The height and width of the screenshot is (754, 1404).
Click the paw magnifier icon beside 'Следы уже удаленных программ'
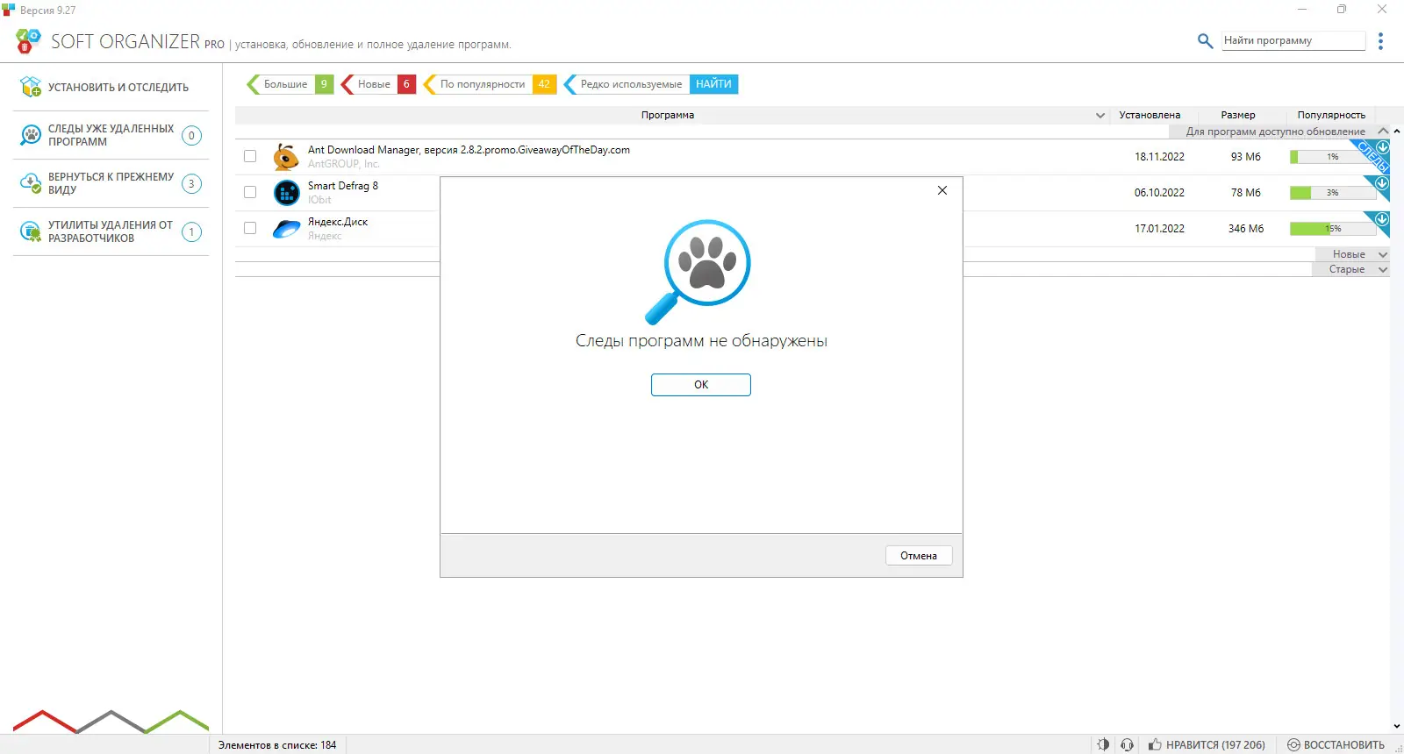[x=31, y=135]
